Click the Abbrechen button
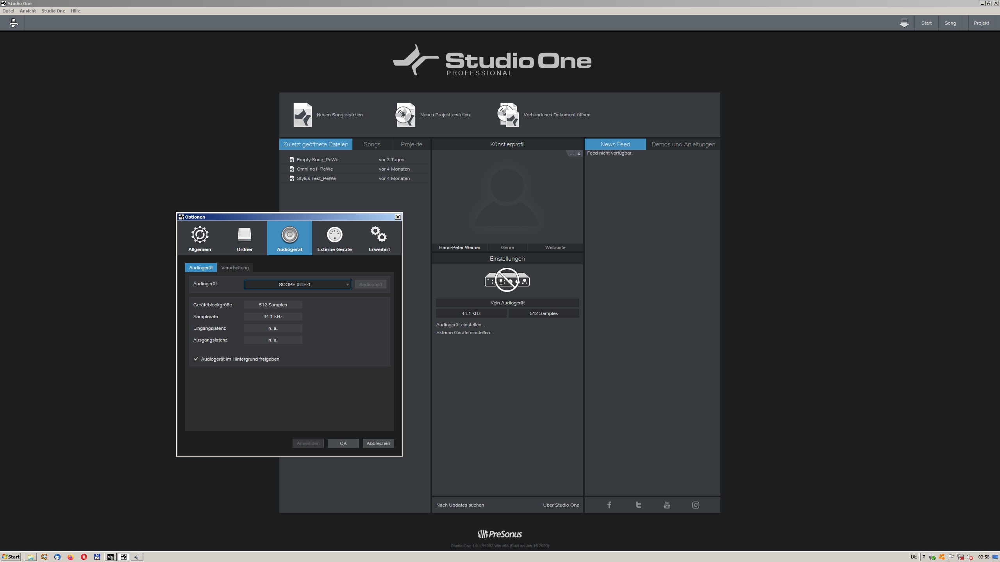1000x562 pixels. (378, 443)
